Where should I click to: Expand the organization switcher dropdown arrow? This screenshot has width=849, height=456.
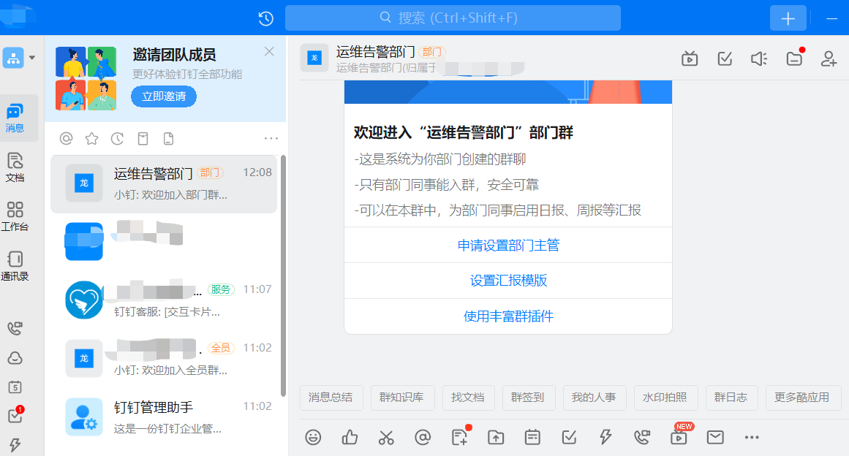32,58
